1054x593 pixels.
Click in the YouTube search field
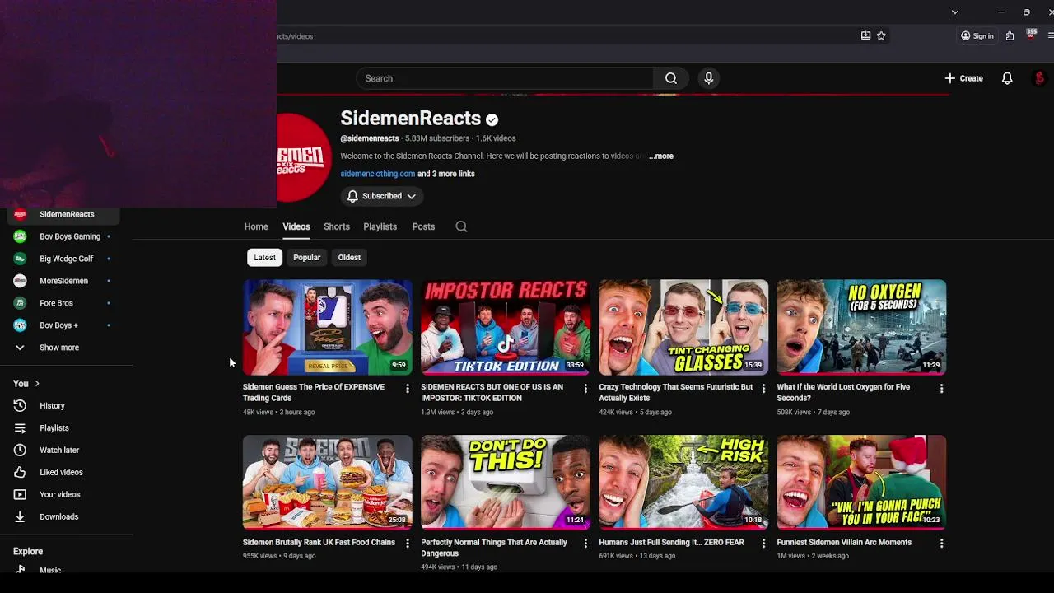[505, 78]
